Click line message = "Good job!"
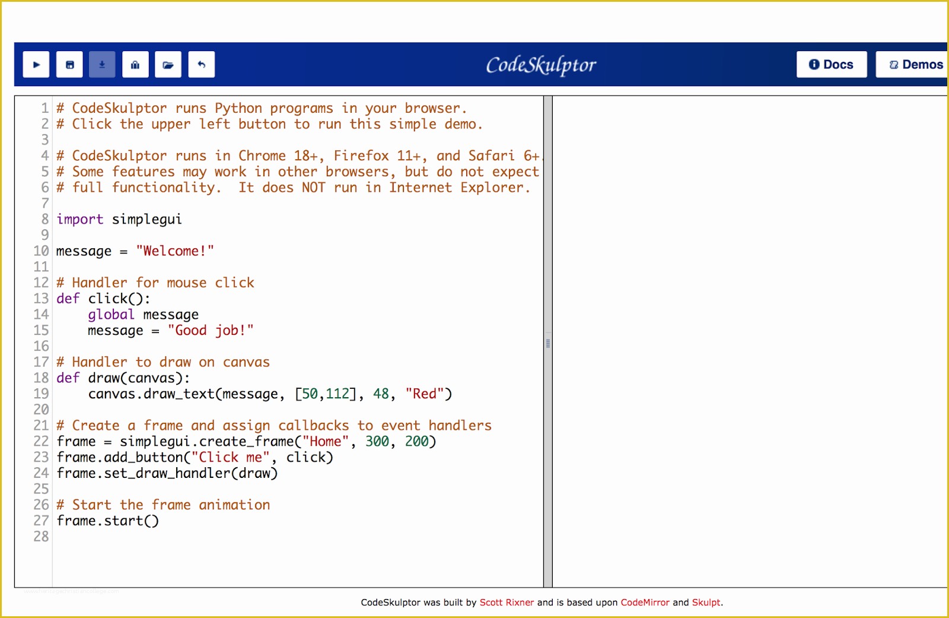This screenshot has width=949, height=618. (171, 330)
